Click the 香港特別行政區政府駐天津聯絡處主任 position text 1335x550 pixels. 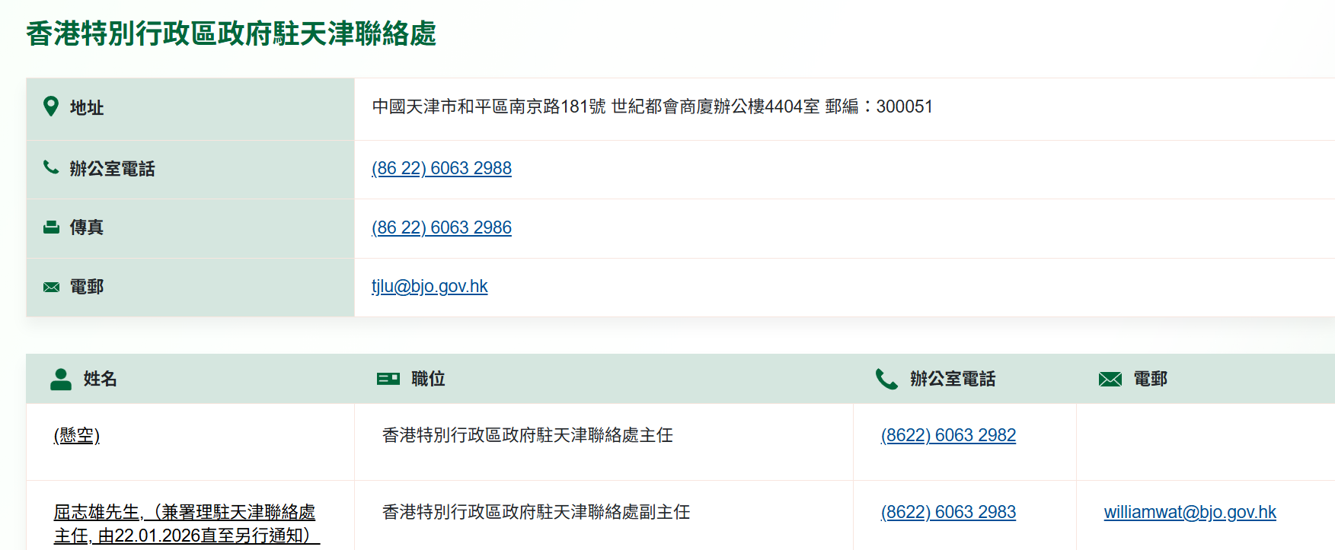(x=527, y=435)
